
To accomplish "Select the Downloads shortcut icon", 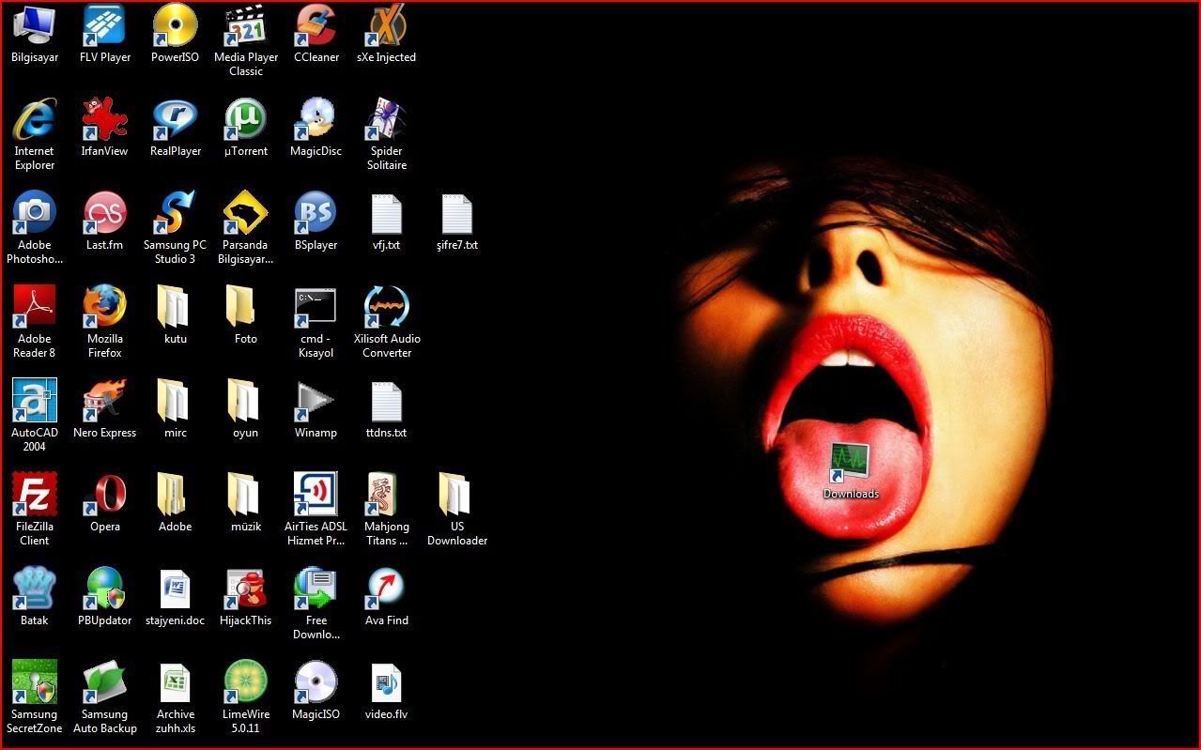I will (851, 463).
